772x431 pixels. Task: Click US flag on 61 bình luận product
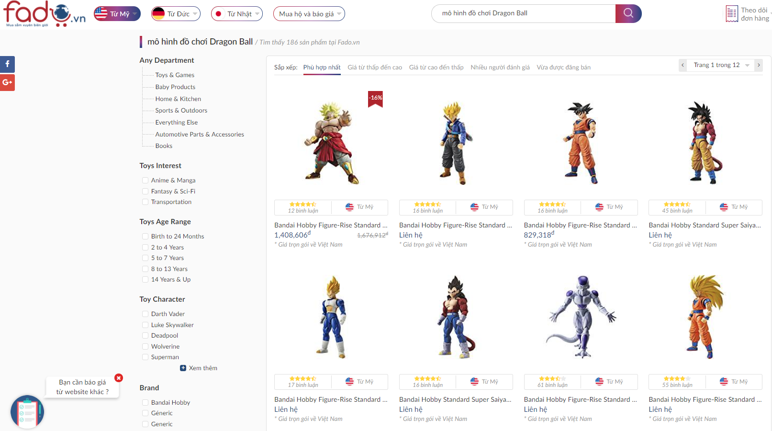599,382
